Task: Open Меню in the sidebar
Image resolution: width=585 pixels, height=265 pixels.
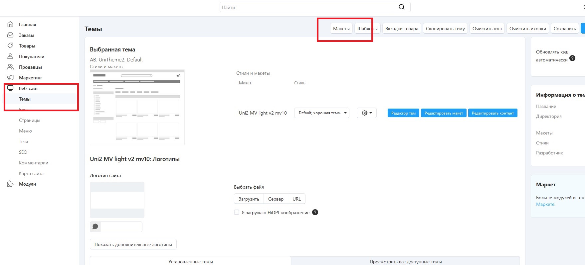Action: (25, 131)
